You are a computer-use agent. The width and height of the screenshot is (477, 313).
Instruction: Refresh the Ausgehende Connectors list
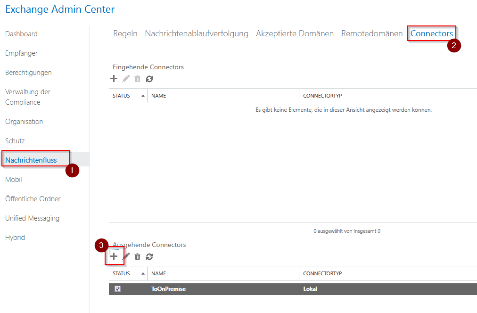(x=149, y=256)
